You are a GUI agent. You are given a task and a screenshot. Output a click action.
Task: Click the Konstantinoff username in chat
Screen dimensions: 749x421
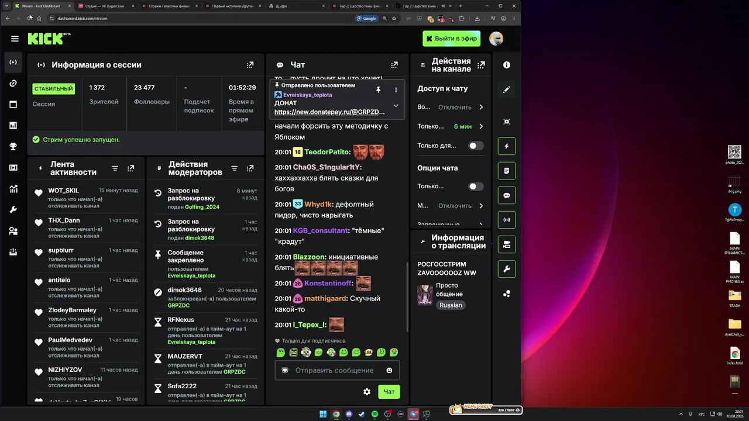tap(328, 284)
